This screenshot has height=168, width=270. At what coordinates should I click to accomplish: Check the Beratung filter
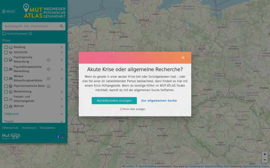click(x=6, y=47)
